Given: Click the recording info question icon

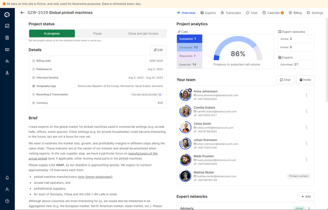Looking at the screenshot, I should point(160,95).
